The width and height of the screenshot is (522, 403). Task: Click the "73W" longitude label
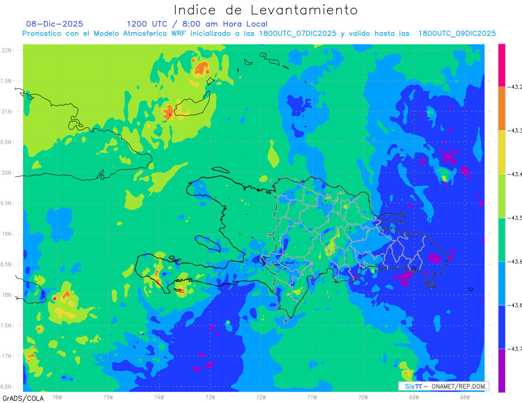(x=210, y=397)
